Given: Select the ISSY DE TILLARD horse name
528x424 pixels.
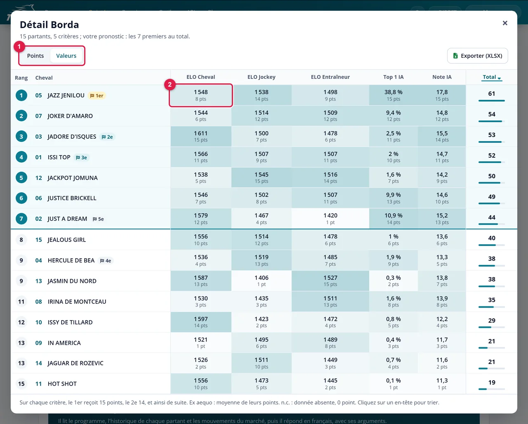Looking at the screenshot, I should click(x=70, y=322).
